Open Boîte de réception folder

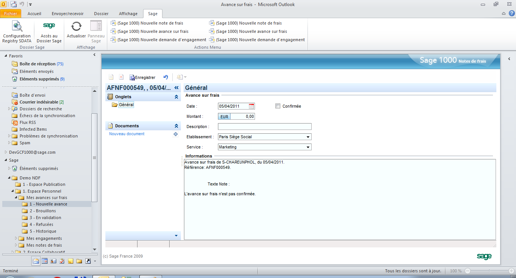tap(37, 64)
